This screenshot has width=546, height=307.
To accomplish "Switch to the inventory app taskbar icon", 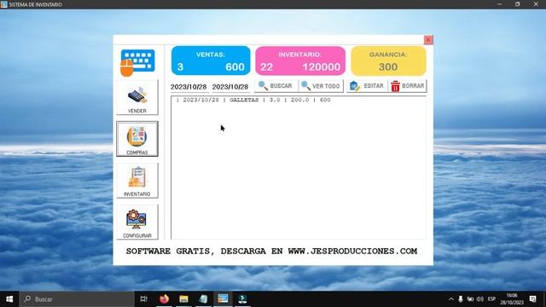I will pos(223,299).
